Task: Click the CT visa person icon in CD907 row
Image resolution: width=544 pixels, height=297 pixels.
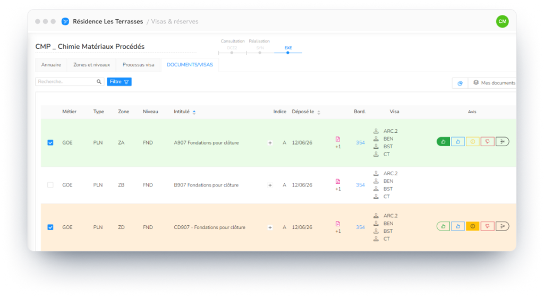Action: pyautogui.click(x=376, y=239)
